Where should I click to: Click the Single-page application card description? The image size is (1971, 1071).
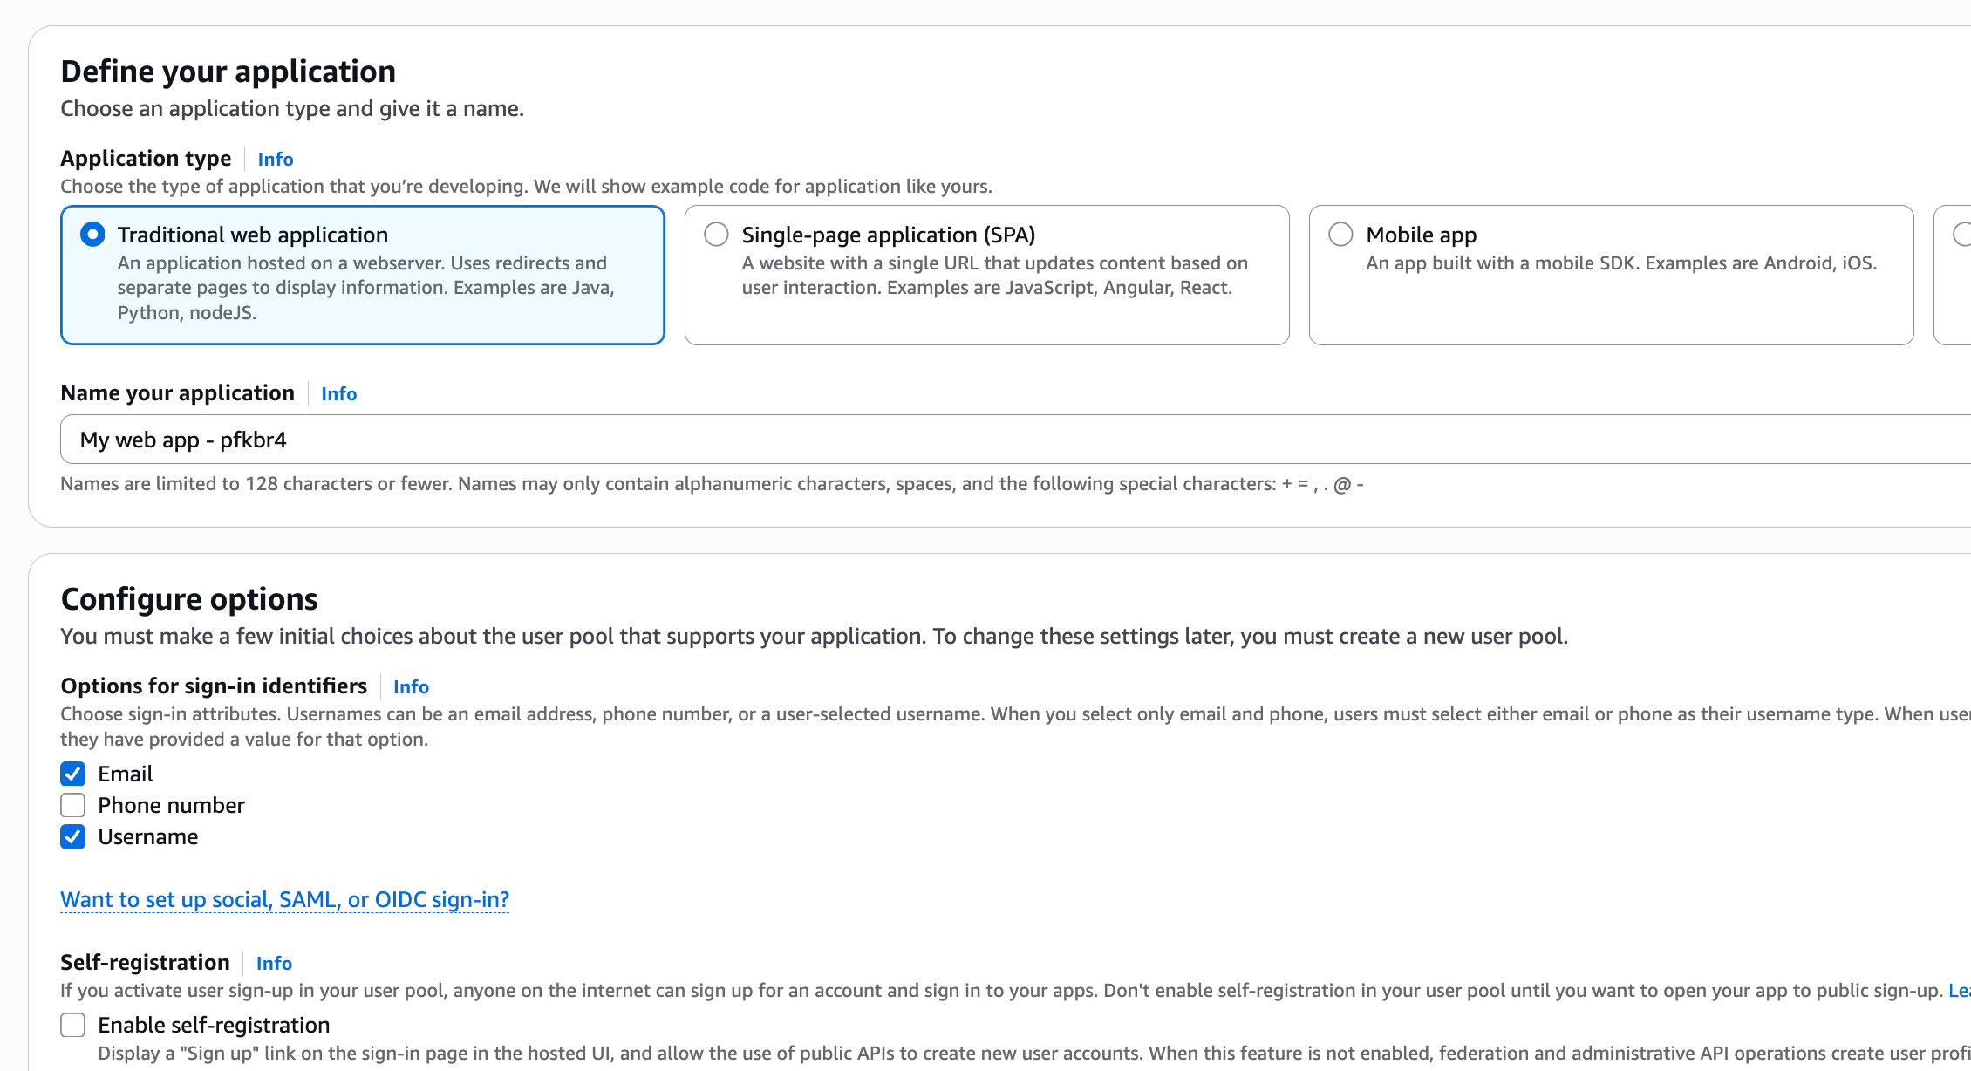coord(994,276)
